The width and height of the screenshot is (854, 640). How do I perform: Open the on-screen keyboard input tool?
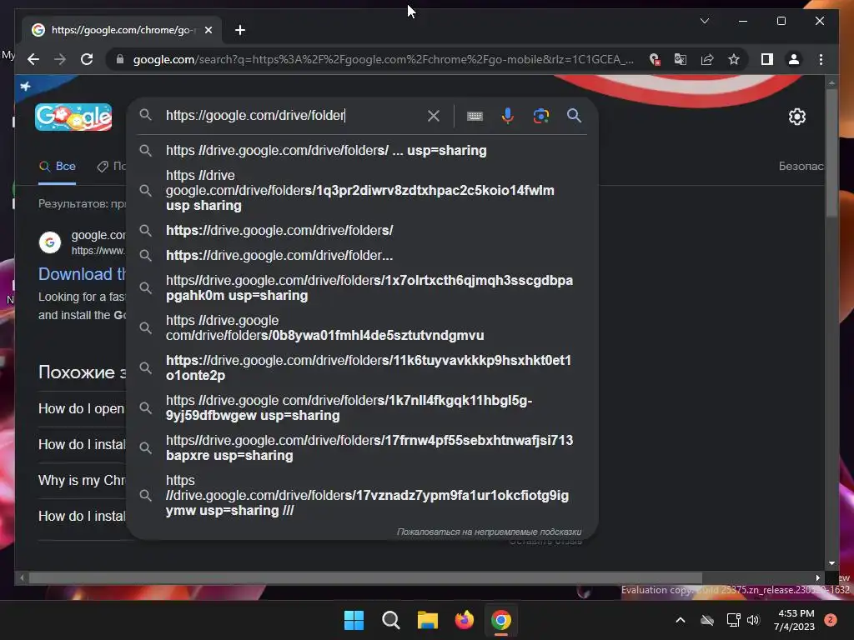(x=475, y=116)
